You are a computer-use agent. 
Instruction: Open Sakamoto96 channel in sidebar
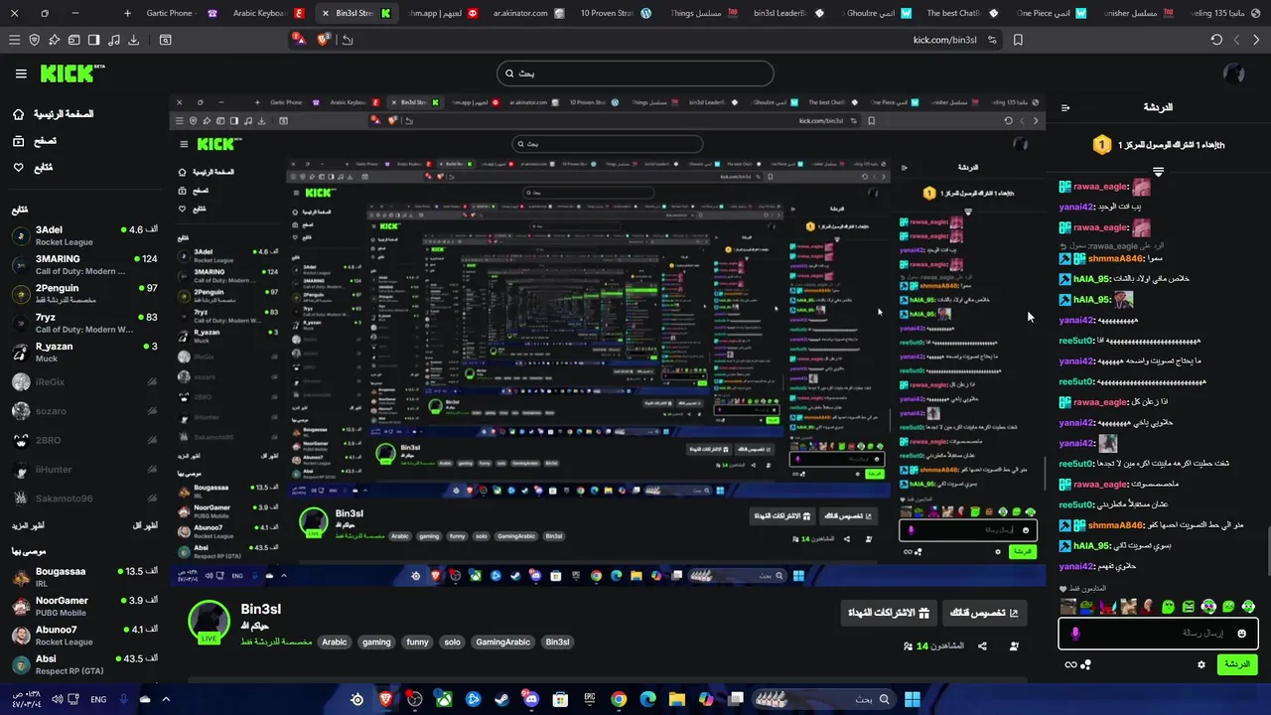click(84, 499)
